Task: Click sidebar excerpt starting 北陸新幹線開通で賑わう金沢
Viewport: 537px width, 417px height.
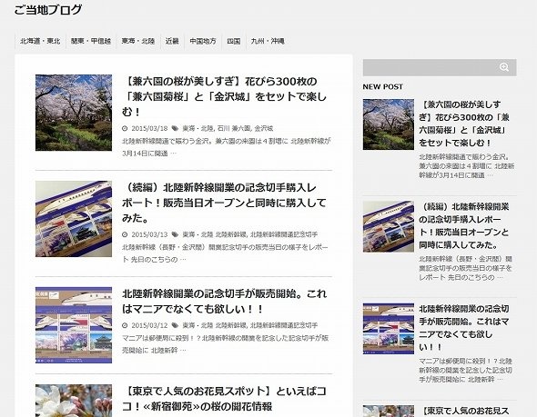Action: [466, 166]
